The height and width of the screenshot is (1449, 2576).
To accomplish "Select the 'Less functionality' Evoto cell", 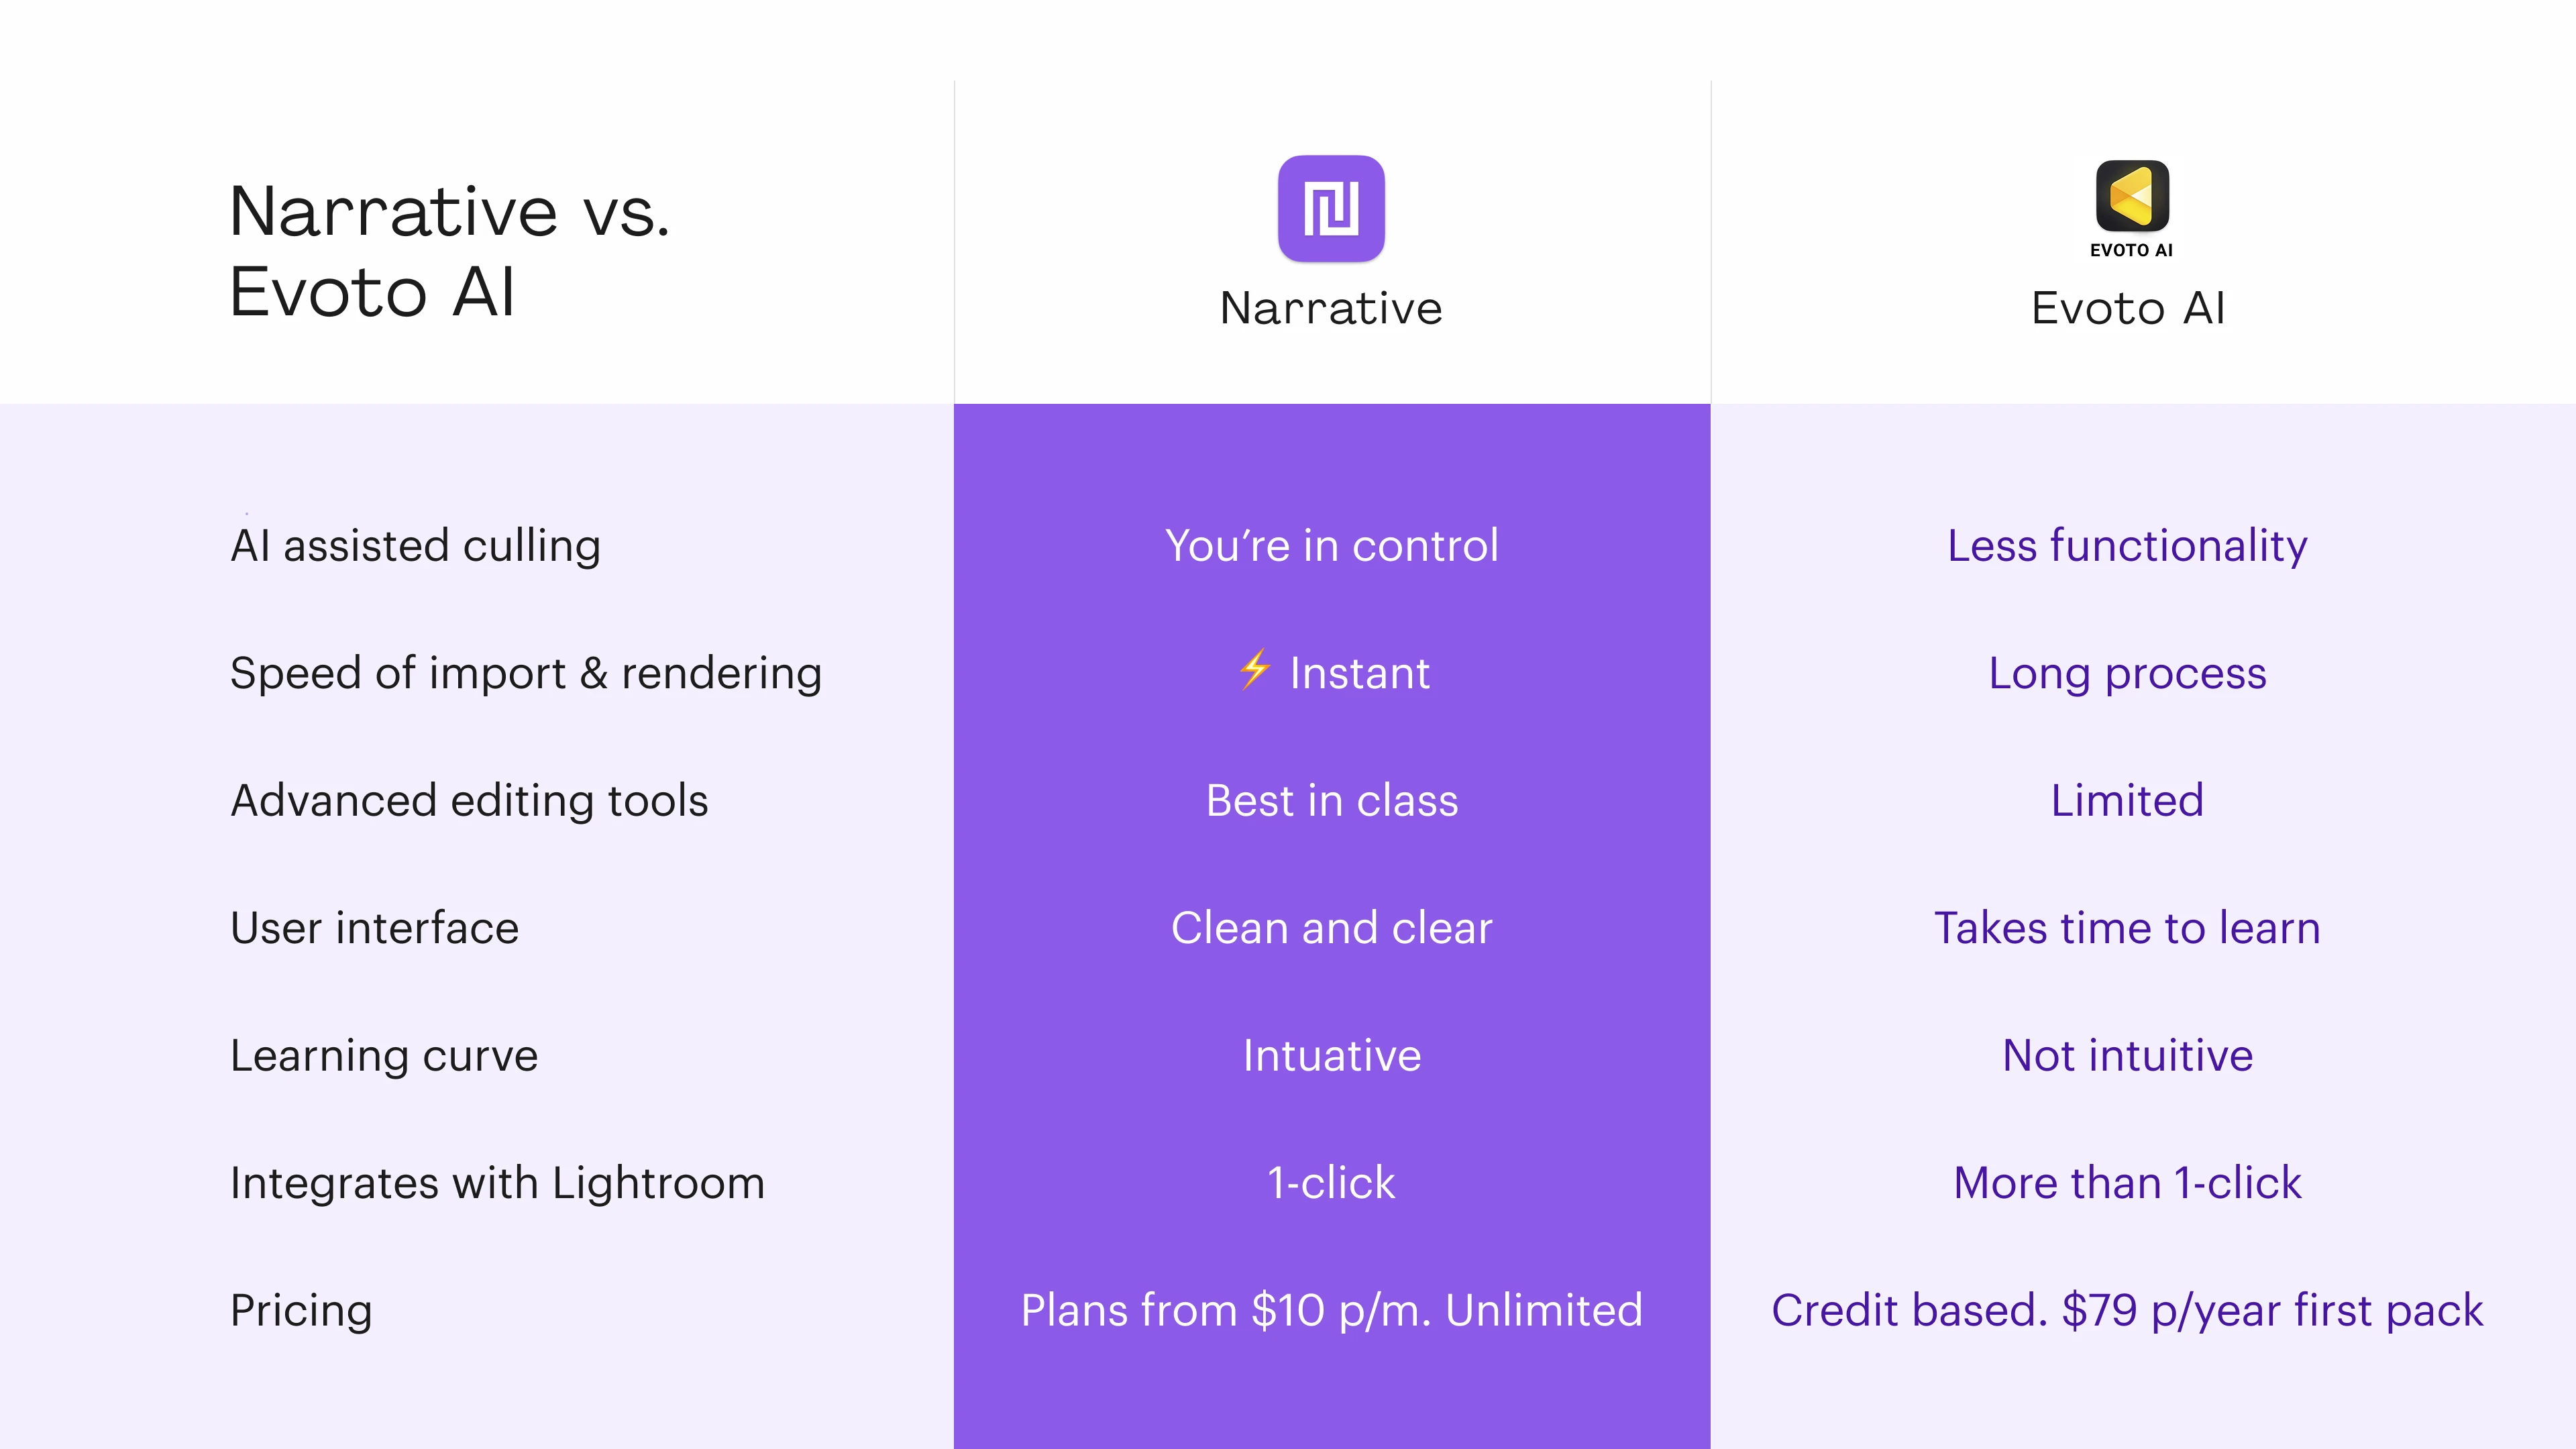I will coord(2127,546).
